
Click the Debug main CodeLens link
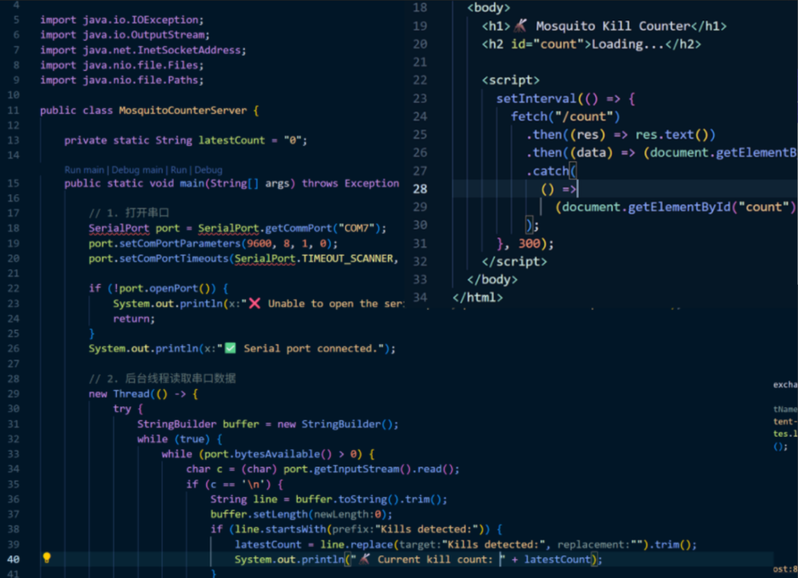(x=137, y=170)
